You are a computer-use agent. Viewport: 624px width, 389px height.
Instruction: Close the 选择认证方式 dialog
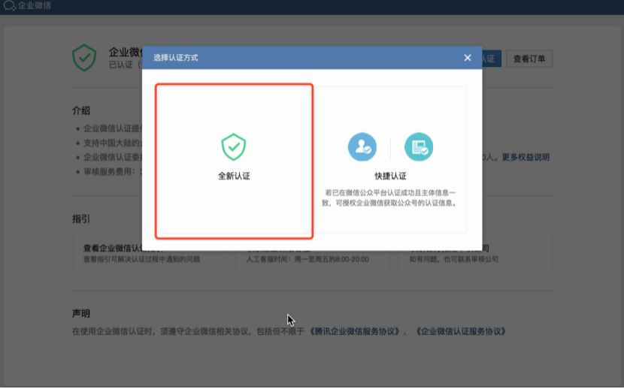pos(468,58)
